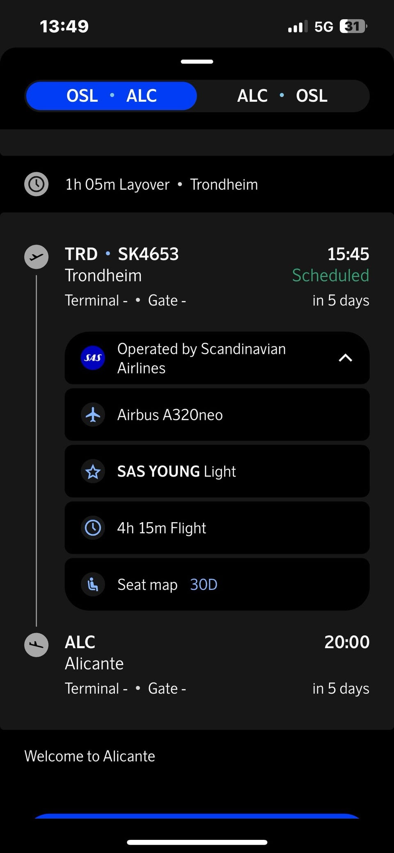
Task: Tap the Alicante arrival plane icon
Action: (x=37, y=645)
